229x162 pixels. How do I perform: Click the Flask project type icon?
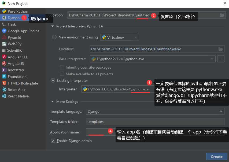tap(4, 24)
